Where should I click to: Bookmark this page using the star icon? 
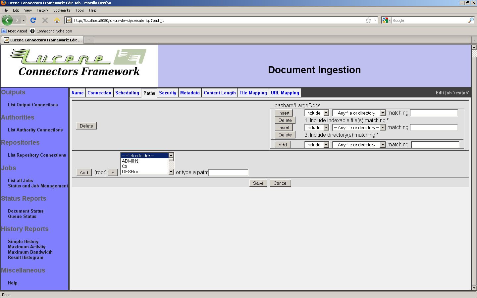pos(368,20)
